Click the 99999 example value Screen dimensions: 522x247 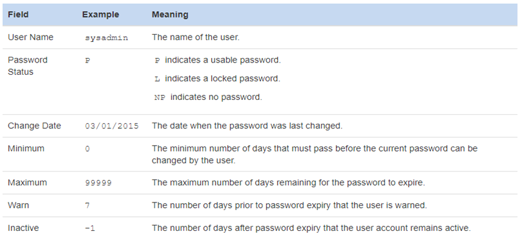(98, 183)
